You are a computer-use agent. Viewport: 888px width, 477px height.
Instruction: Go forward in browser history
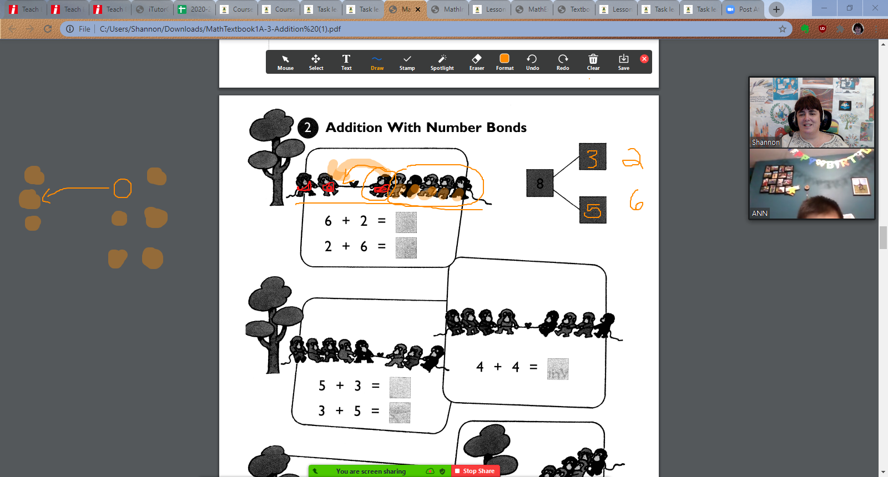point(30,29)
